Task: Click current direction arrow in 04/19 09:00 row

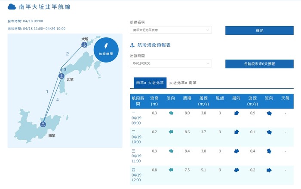Action: (x=269, y=114)
